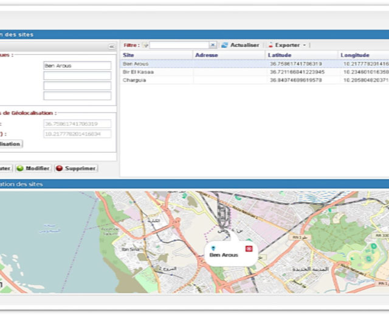Click the Actualiser refresh icon
Screen dimensions: 389x316
point(224,45)
